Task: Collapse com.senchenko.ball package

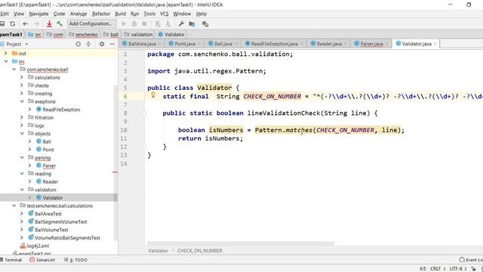Action: point(14,69)
